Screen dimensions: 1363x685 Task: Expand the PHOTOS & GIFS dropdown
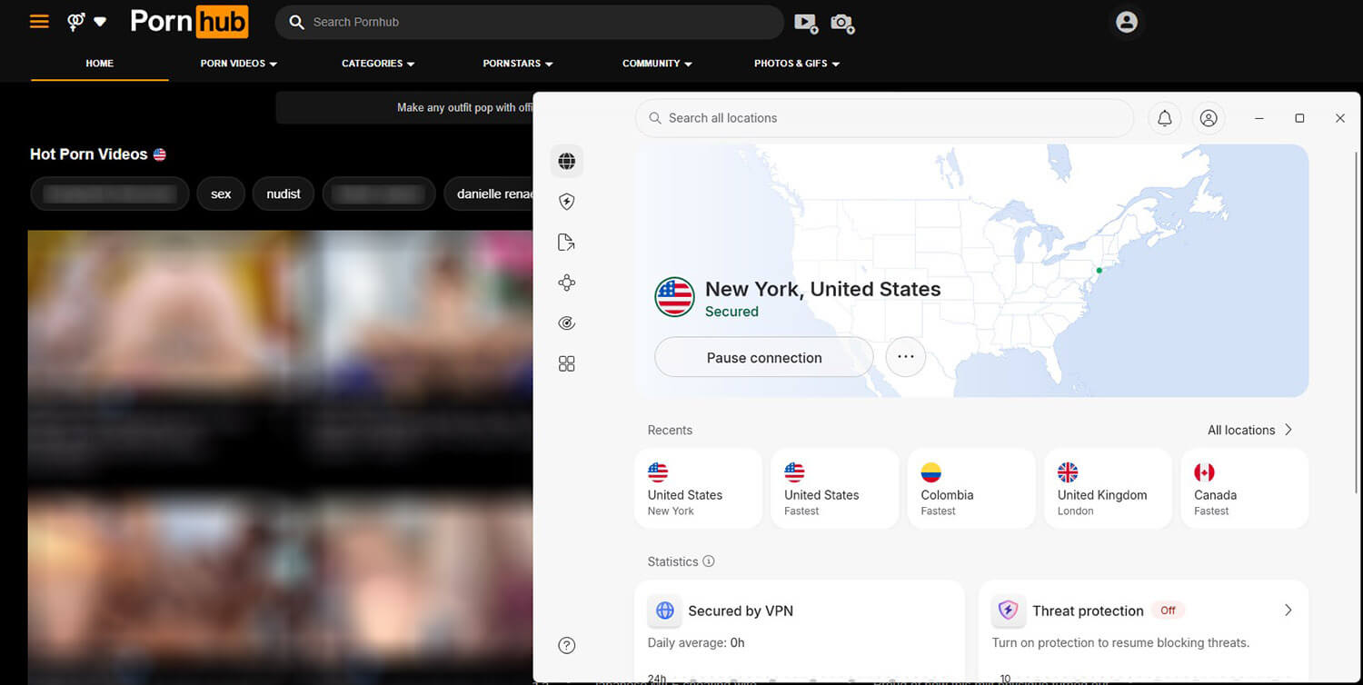(x=797, y=64)
